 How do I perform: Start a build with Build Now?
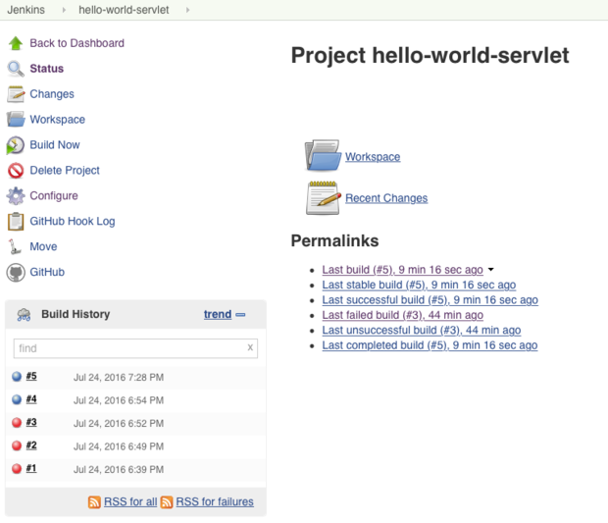(55, 145)
